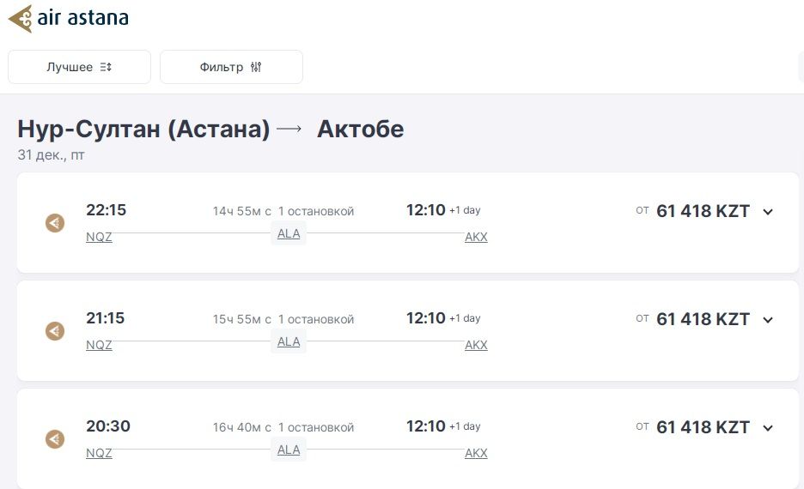Click NQZ airport code on 21:15 flight

99,346
